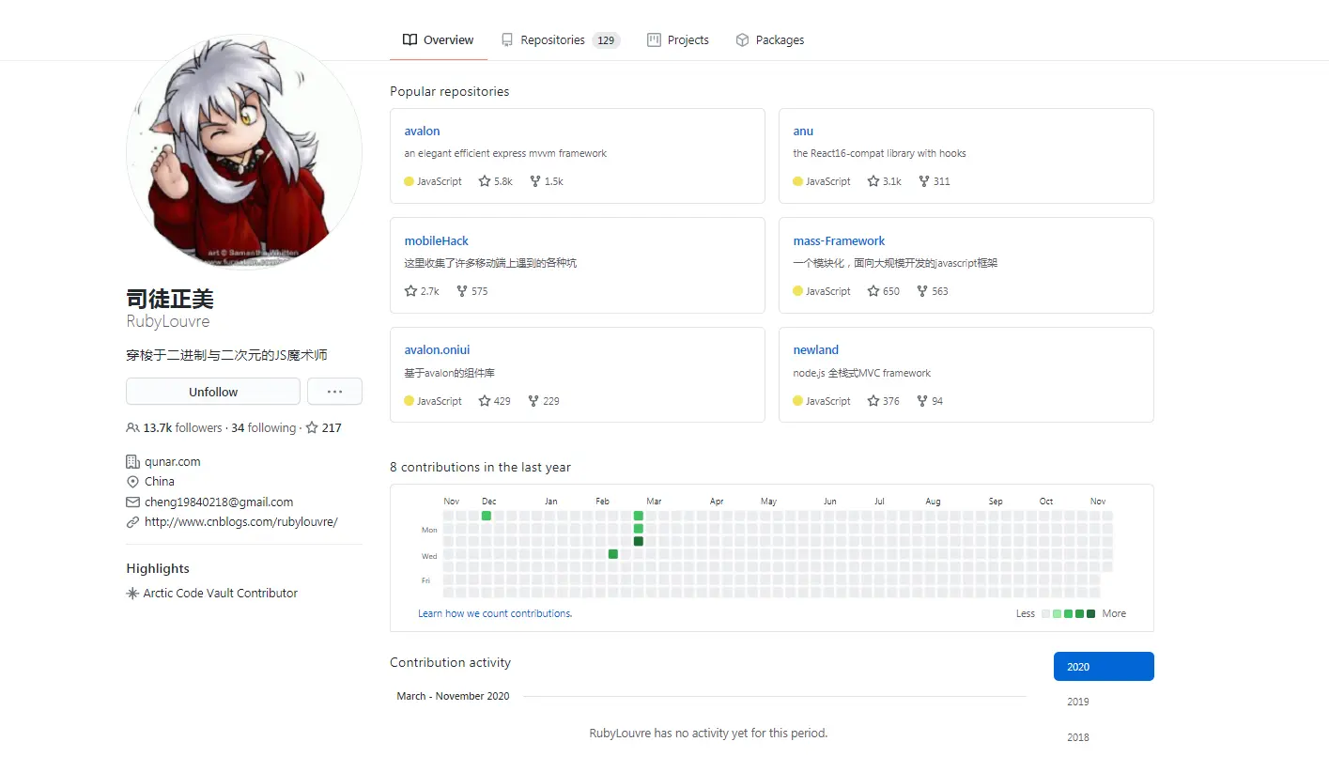Click the link icon beside cnblogs URL

pyautogui.click(x=132, y=521)
